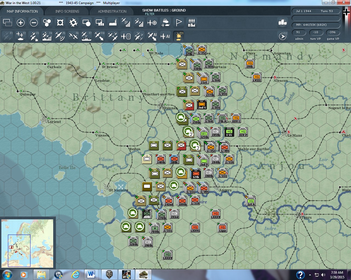Image resolution: width=351 pixels, height=280 pixels.
Task: Select the Ligur HQ counter
Action: [x=222, y=227]
